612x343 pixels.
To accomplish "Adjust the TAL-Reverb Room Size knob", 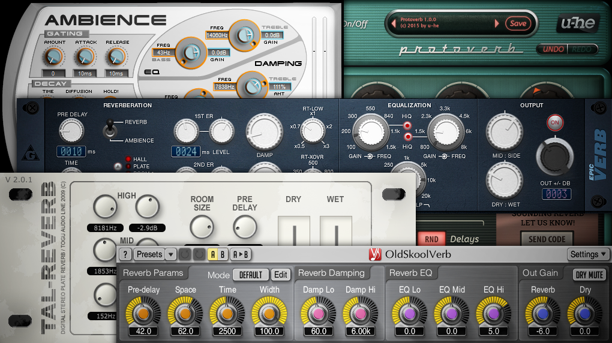I will (202, 227).
